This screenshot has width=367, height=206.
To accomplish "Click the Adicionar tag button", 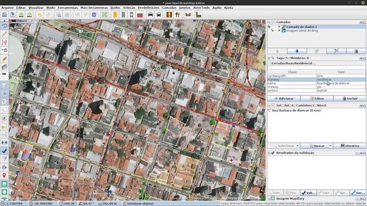I will [284, 98].
